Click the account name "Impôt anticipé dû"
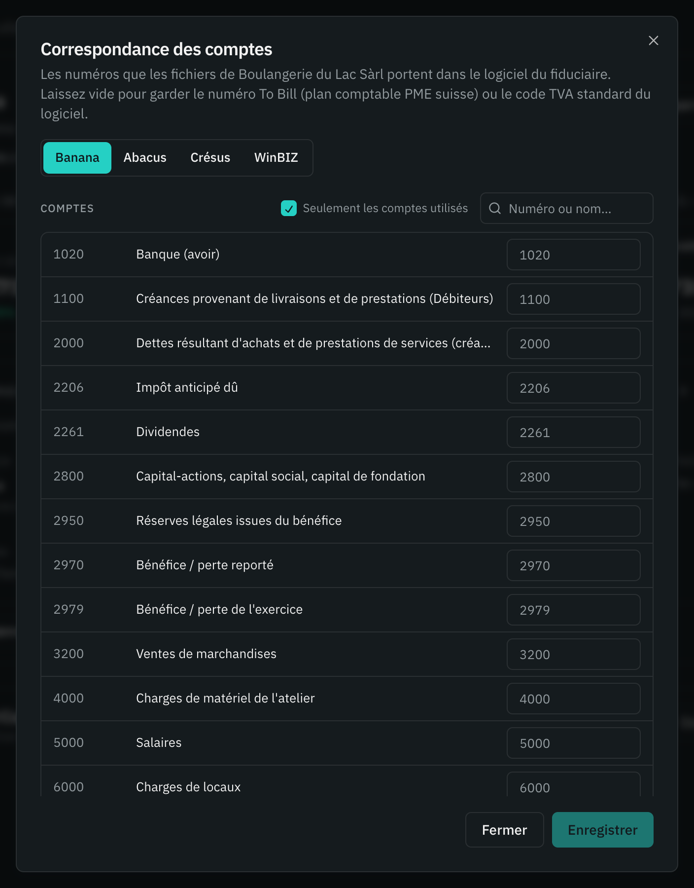The image size is (694, 888). click(x=187, y=387)
